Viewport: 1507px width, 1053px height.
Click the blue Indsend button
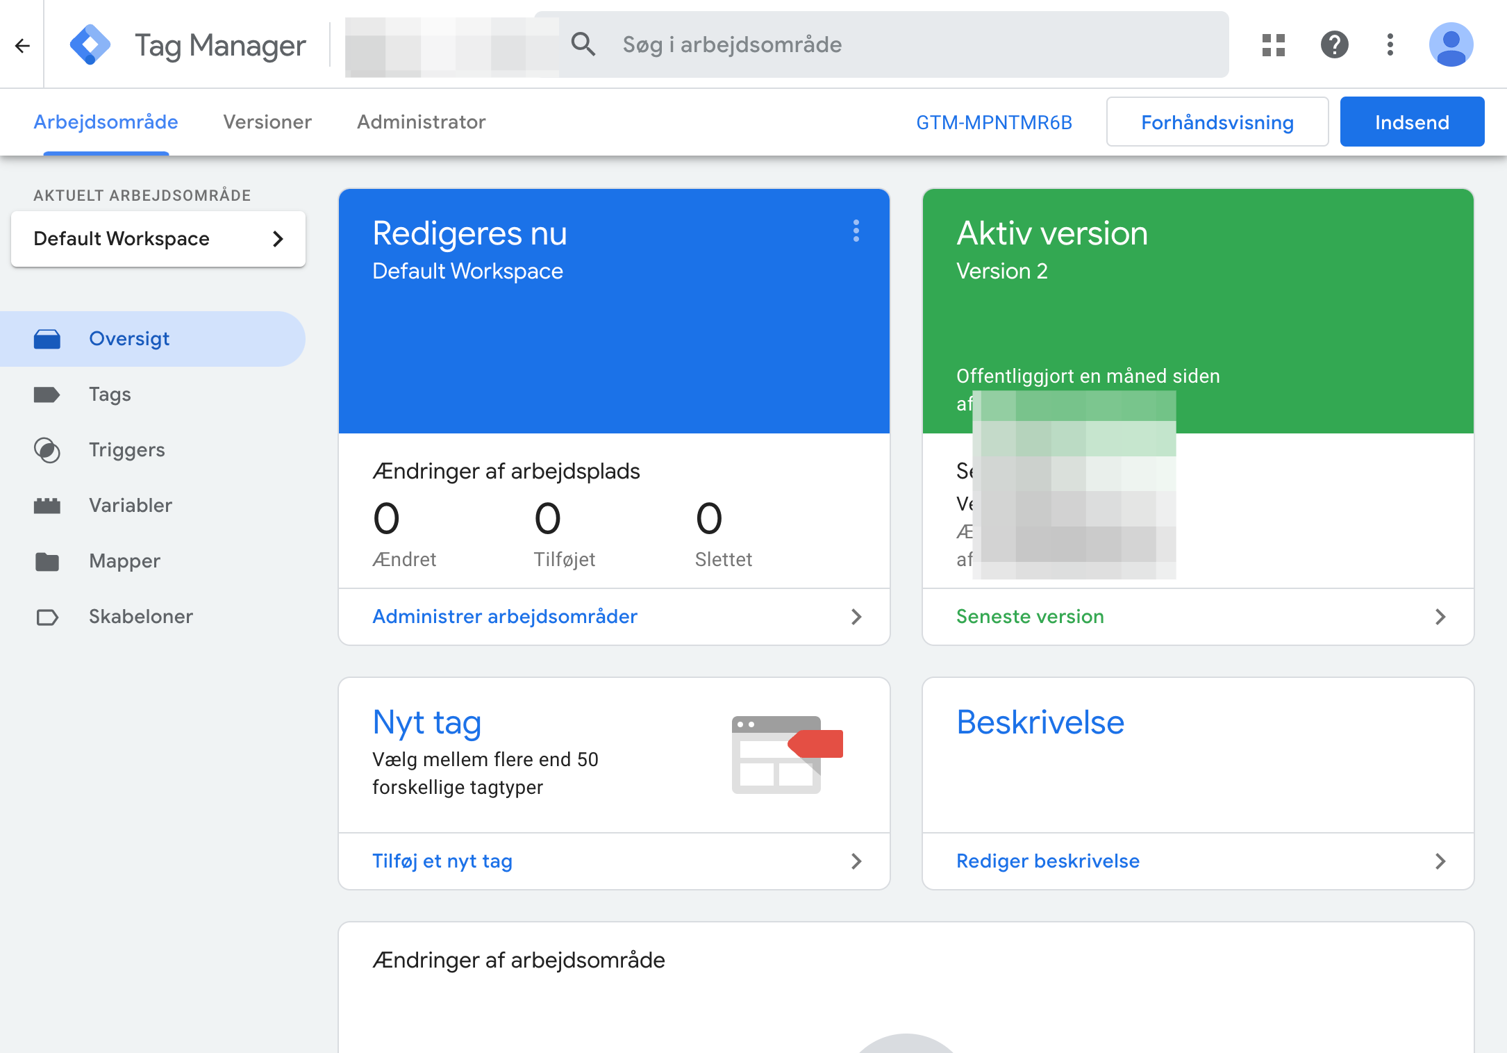tap(1412, 122)
